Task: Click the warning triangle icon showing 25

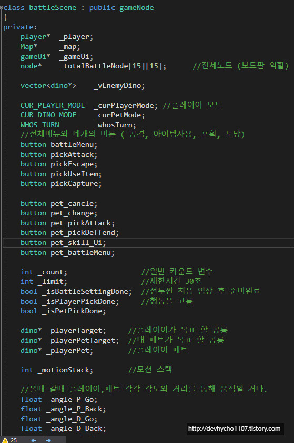Action: click(5, 440)
